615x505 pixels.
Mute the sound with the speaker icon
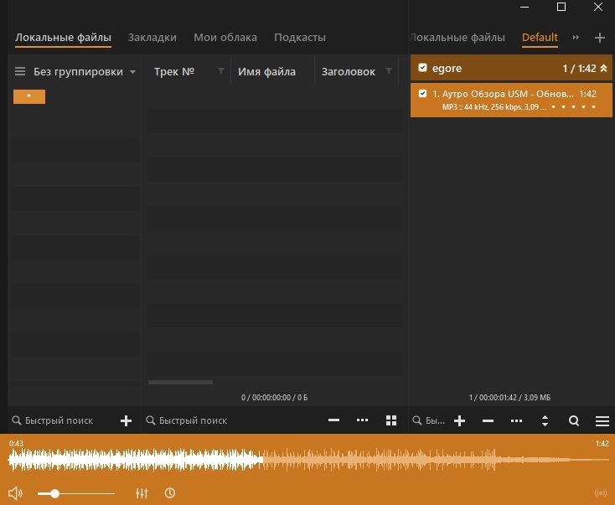click(15, 493)
